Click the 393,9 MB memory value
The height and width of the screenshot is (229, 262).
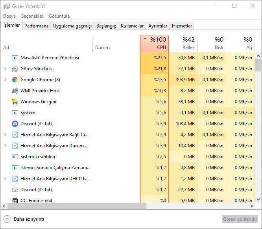point(185,80)
